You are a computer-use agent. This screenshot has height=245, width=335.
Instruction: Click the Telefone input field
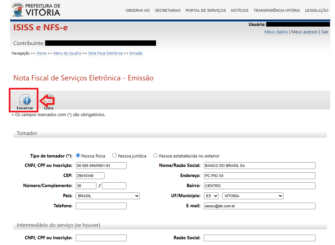pyautogui.click(x=101, y=206)
